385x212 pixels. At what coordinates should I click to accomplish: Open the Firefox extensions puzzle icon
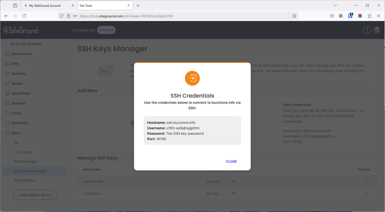point(370,16)
